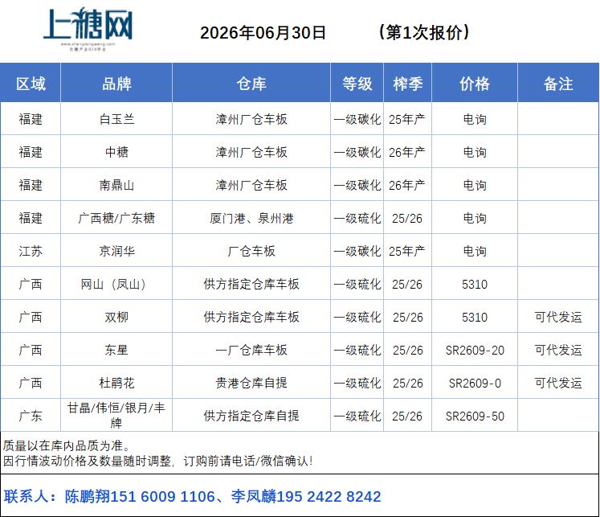Click 福建 in the 白玉兰 row
Image resolution: width=600 pixels, height=517 pixels.
coord(31,119)
